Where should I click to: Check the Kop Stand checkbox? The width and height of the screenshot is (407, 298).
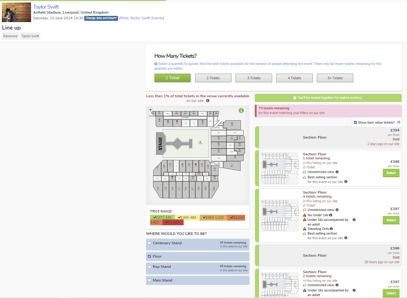149,267
